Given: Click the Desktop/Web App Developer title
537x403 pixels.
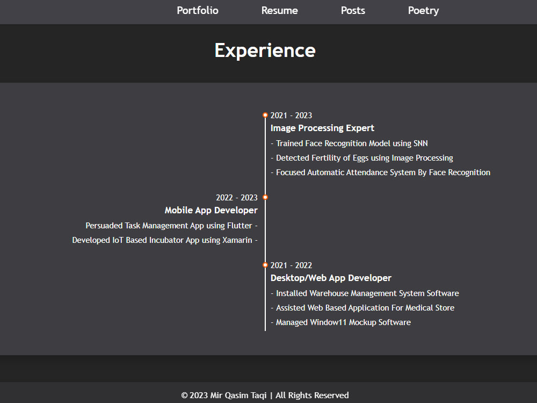Looking at the screenshot, I should (331, 278).
